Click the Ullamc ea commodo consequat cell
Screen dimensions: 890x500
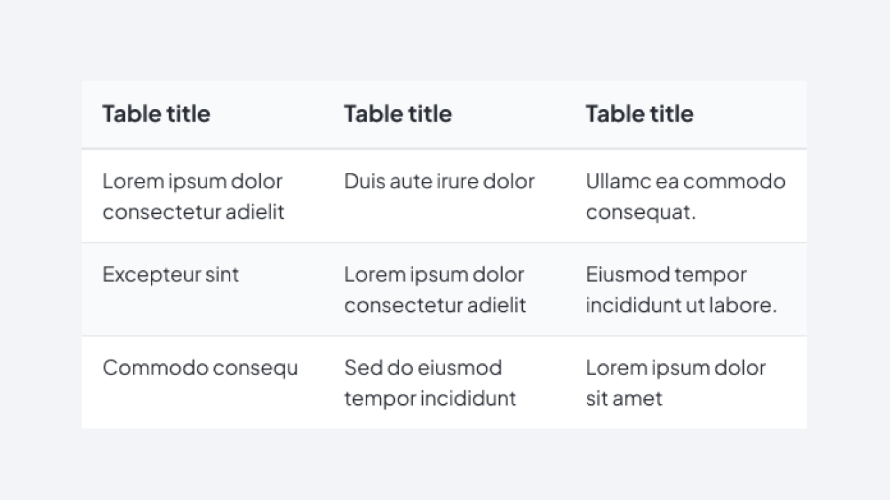pos(685,196)
